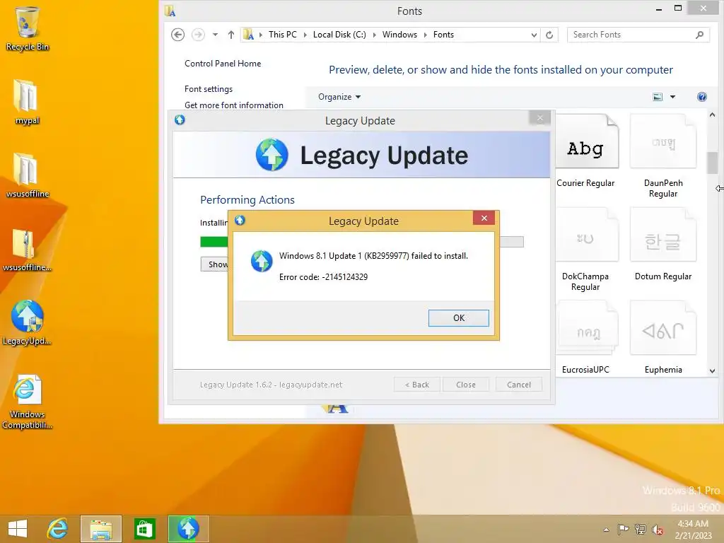The width and height of the screenshot is (724, 543).
Task: Click OK in the error dialog
Action: click(x=458, y=317)
